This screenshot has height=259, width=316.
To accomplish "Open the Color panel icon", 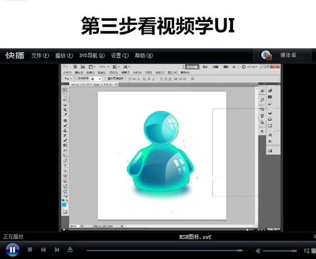I will 270,91.
